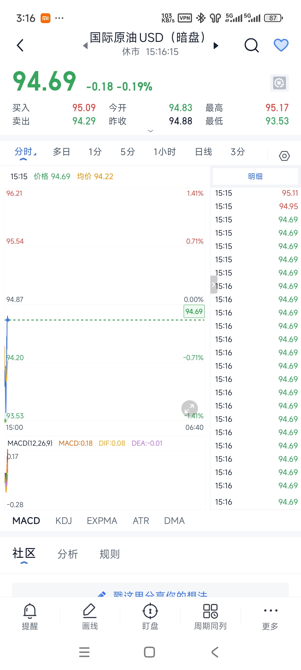
Task: Open chart settings hexagon icon
Action: (x=284, y=156)
